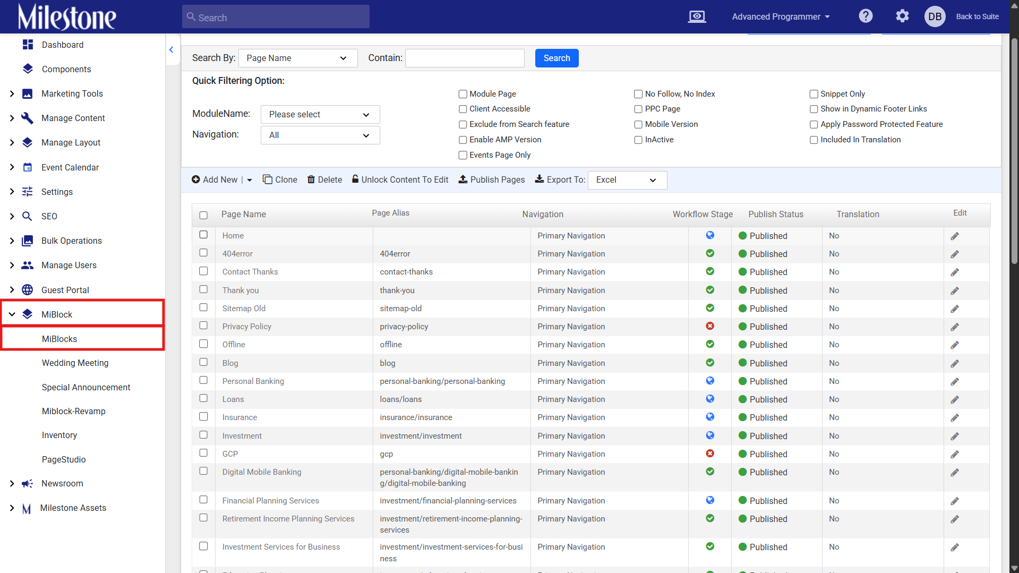Screen dimensions: 1019x573
Task: Open settings gear icon in header
Action: pos(902,16)
